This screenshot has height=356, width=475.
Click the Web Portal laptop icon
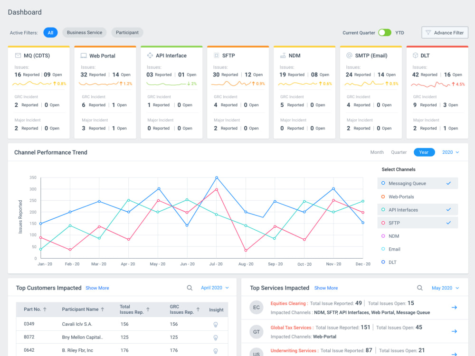(x=84, y=56)
